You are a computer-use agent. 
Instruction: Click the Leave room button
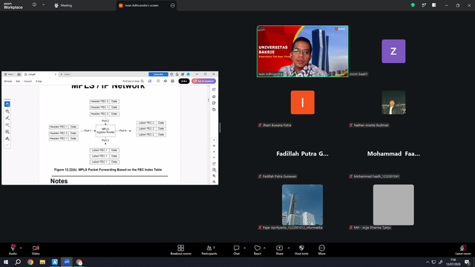pyautogui.click(x=463, y=250)
